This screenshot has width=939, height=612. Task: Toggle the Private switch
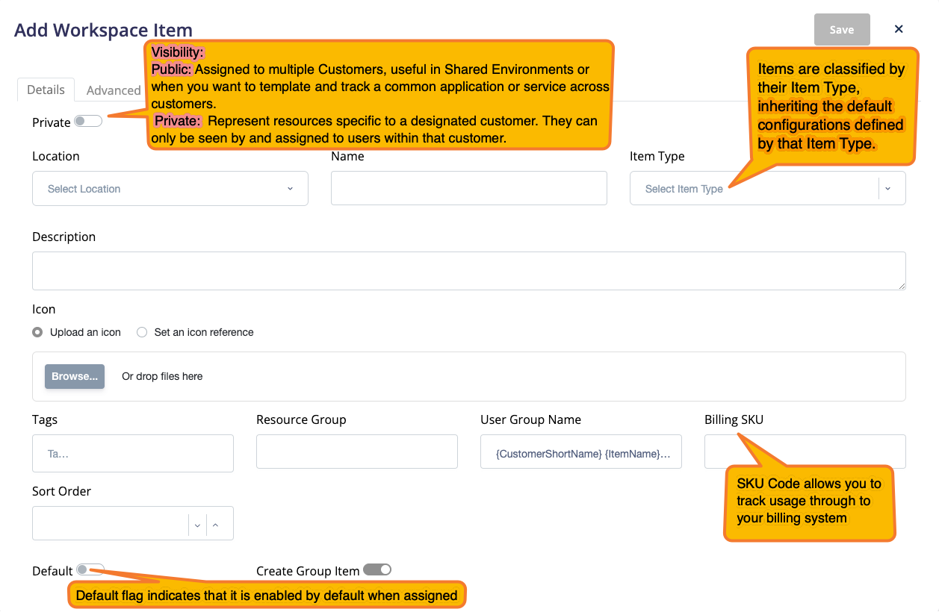coord(88,122)
